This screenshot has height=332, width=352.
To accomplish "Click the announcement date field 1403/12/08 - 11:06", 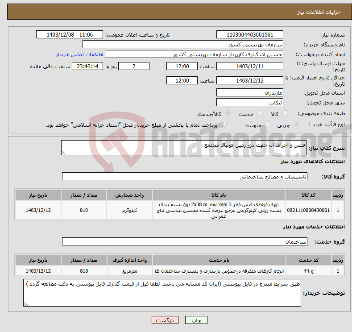I will (x=70, y=34).
